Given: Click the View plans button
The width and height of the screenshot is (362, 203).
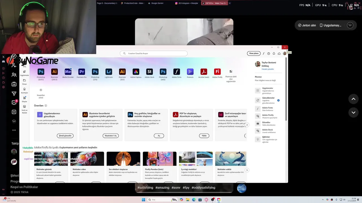Looking at the screenshot, I should point(254,53).
